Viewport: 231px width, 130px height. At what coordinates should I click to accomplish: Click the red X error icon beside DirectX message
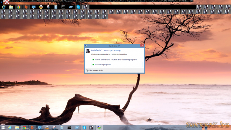pyautogui.click(x=7, y=2)
